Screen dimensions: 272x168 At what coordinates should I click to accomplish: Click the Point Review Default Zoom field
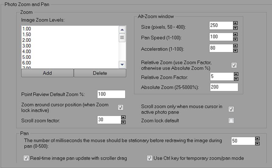click(x=111, y=94)
